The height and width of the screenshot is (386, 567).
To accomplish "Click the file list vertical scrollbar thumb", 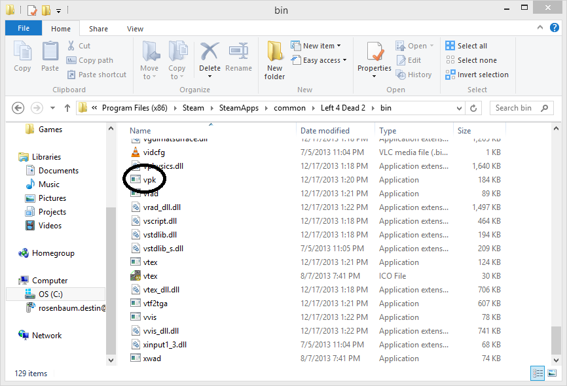I will [x=556, y=340].
